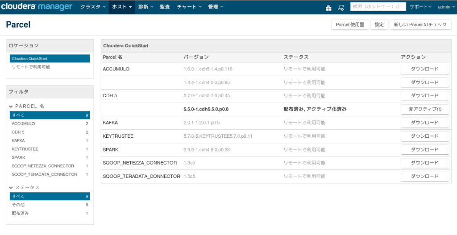The height and width of the screenshot is (235, 457).
Task: Click the CDH 5 parcel name cell
Action: click(110, 95)
